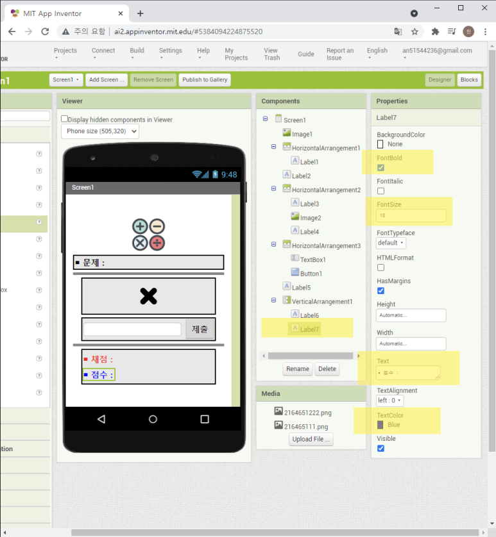Open the Phone size dropdown
Image resolution: width=496 pixels, height=537 pixels.
tap(100, 131)
